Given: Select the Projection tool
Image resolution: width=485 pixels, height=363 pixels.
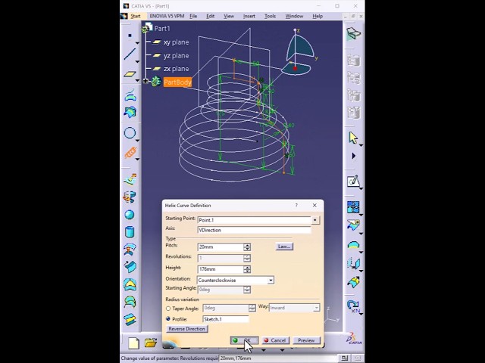Looking at the screenshot, I should [130, 95].
